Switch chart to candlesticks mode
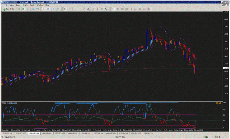 [x=23, y=9]
